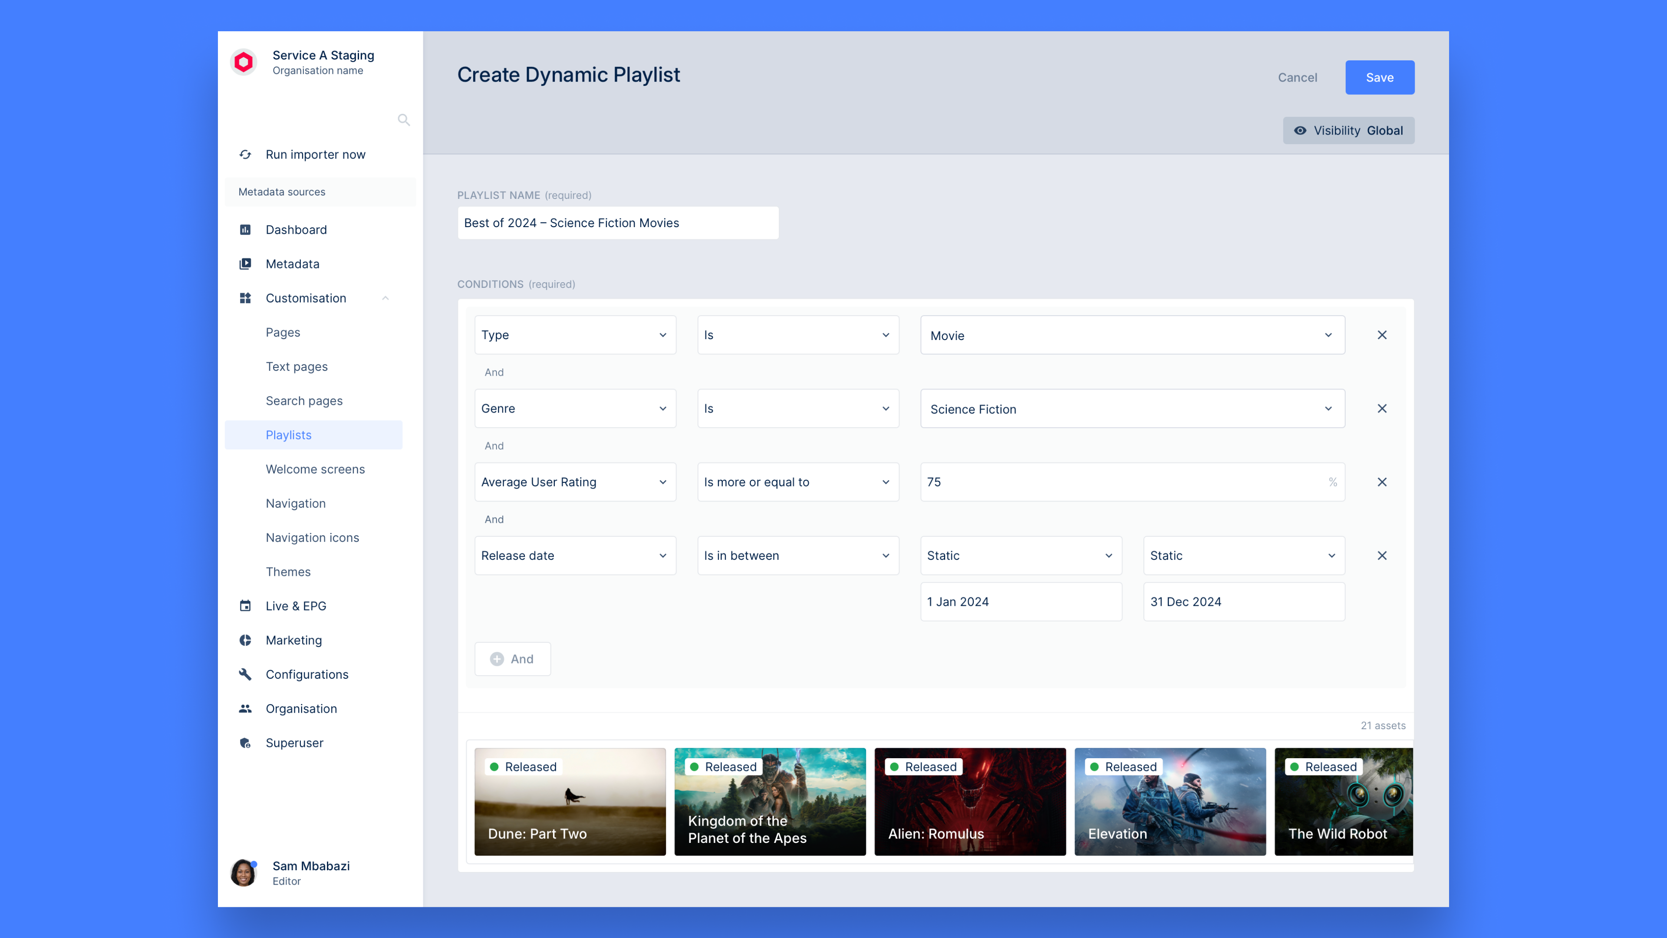Screen dimensions: 1667x938
Task: Add another And condition
Action: [x=513, y=659]
